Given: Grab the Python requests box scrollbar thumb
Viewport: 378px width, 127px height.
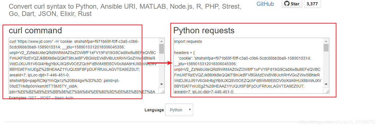Looking at the screenshot, I should [x=326, y=48].
